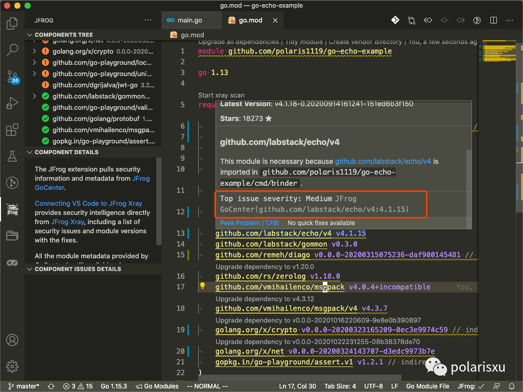Open the Connecting VS Code to JFrog Xray link
Image resolution: width=523 pixels, height=392 pixels.
[88, 203]
